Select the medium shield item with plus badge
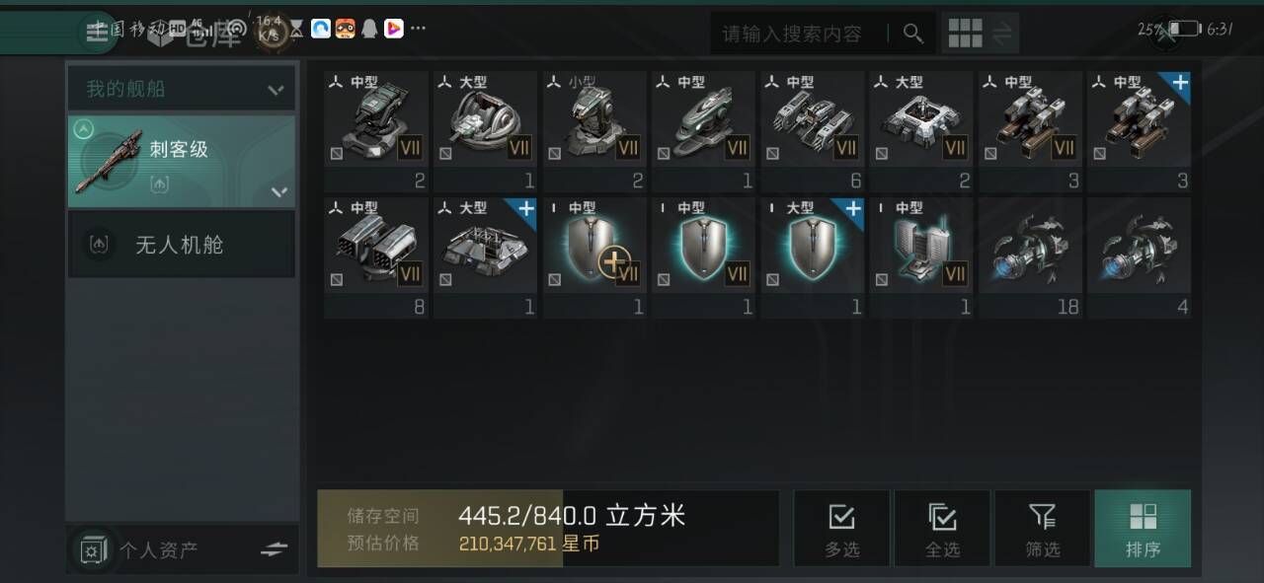Viewport: 1264px width, 583px height. click(593, 256)
